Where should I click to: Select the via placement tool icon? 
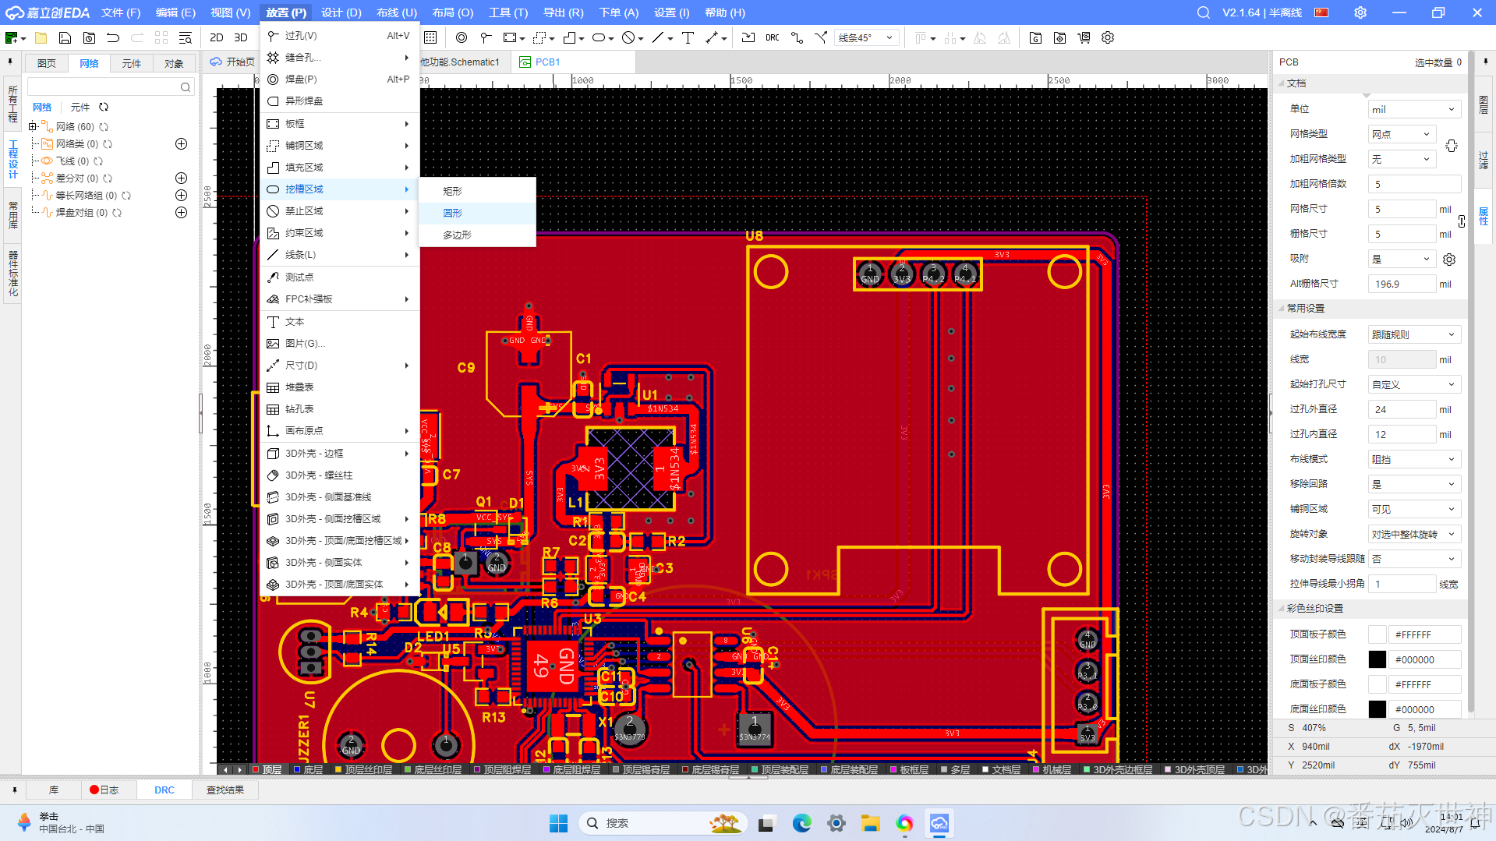(x=486, y=37)
